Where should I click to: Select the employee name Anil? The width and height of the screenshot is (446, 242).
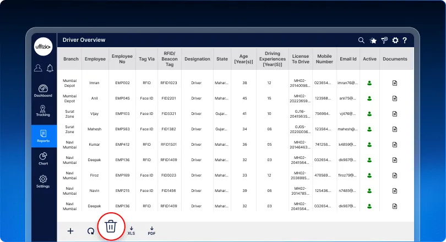click(95, 98)
